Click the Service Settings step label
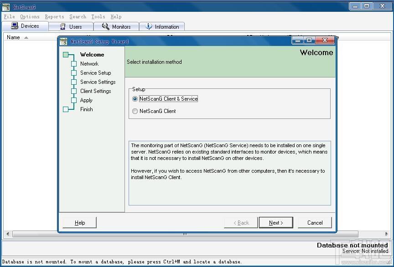The height and width of the screenshot is (267, 394). click(x=98, y=82)
